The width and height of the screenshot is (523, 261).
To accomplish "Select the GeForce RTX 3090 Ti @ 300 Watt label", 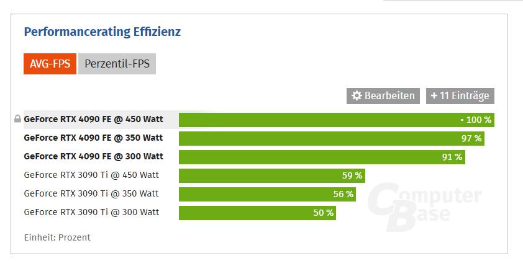I will point(91,212).
